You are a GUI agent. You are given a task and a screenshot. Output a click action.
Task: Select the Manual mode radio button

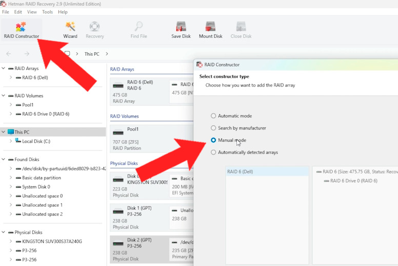213,140
